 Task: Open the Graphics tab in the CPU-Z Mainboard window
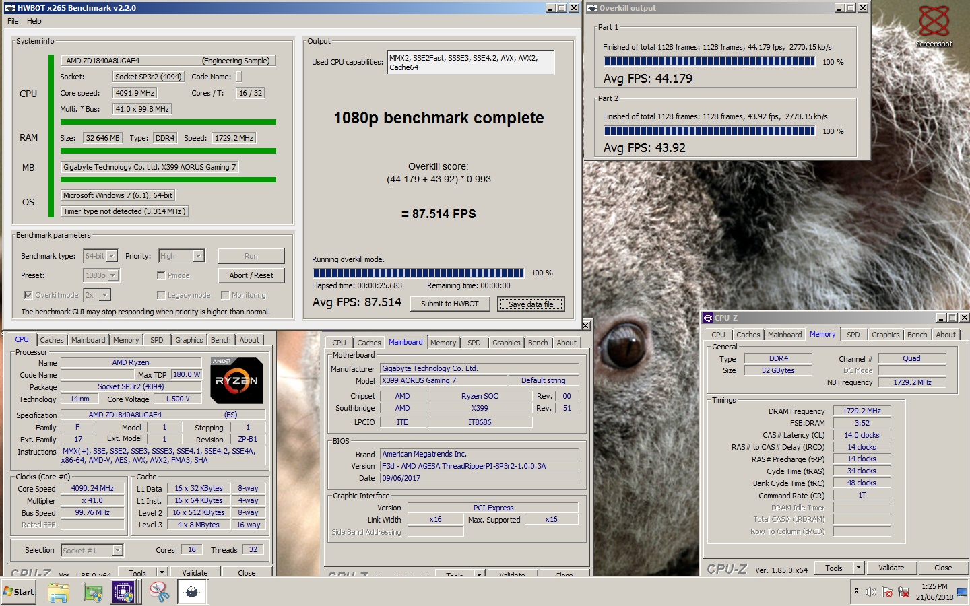[x=506, y=343]
